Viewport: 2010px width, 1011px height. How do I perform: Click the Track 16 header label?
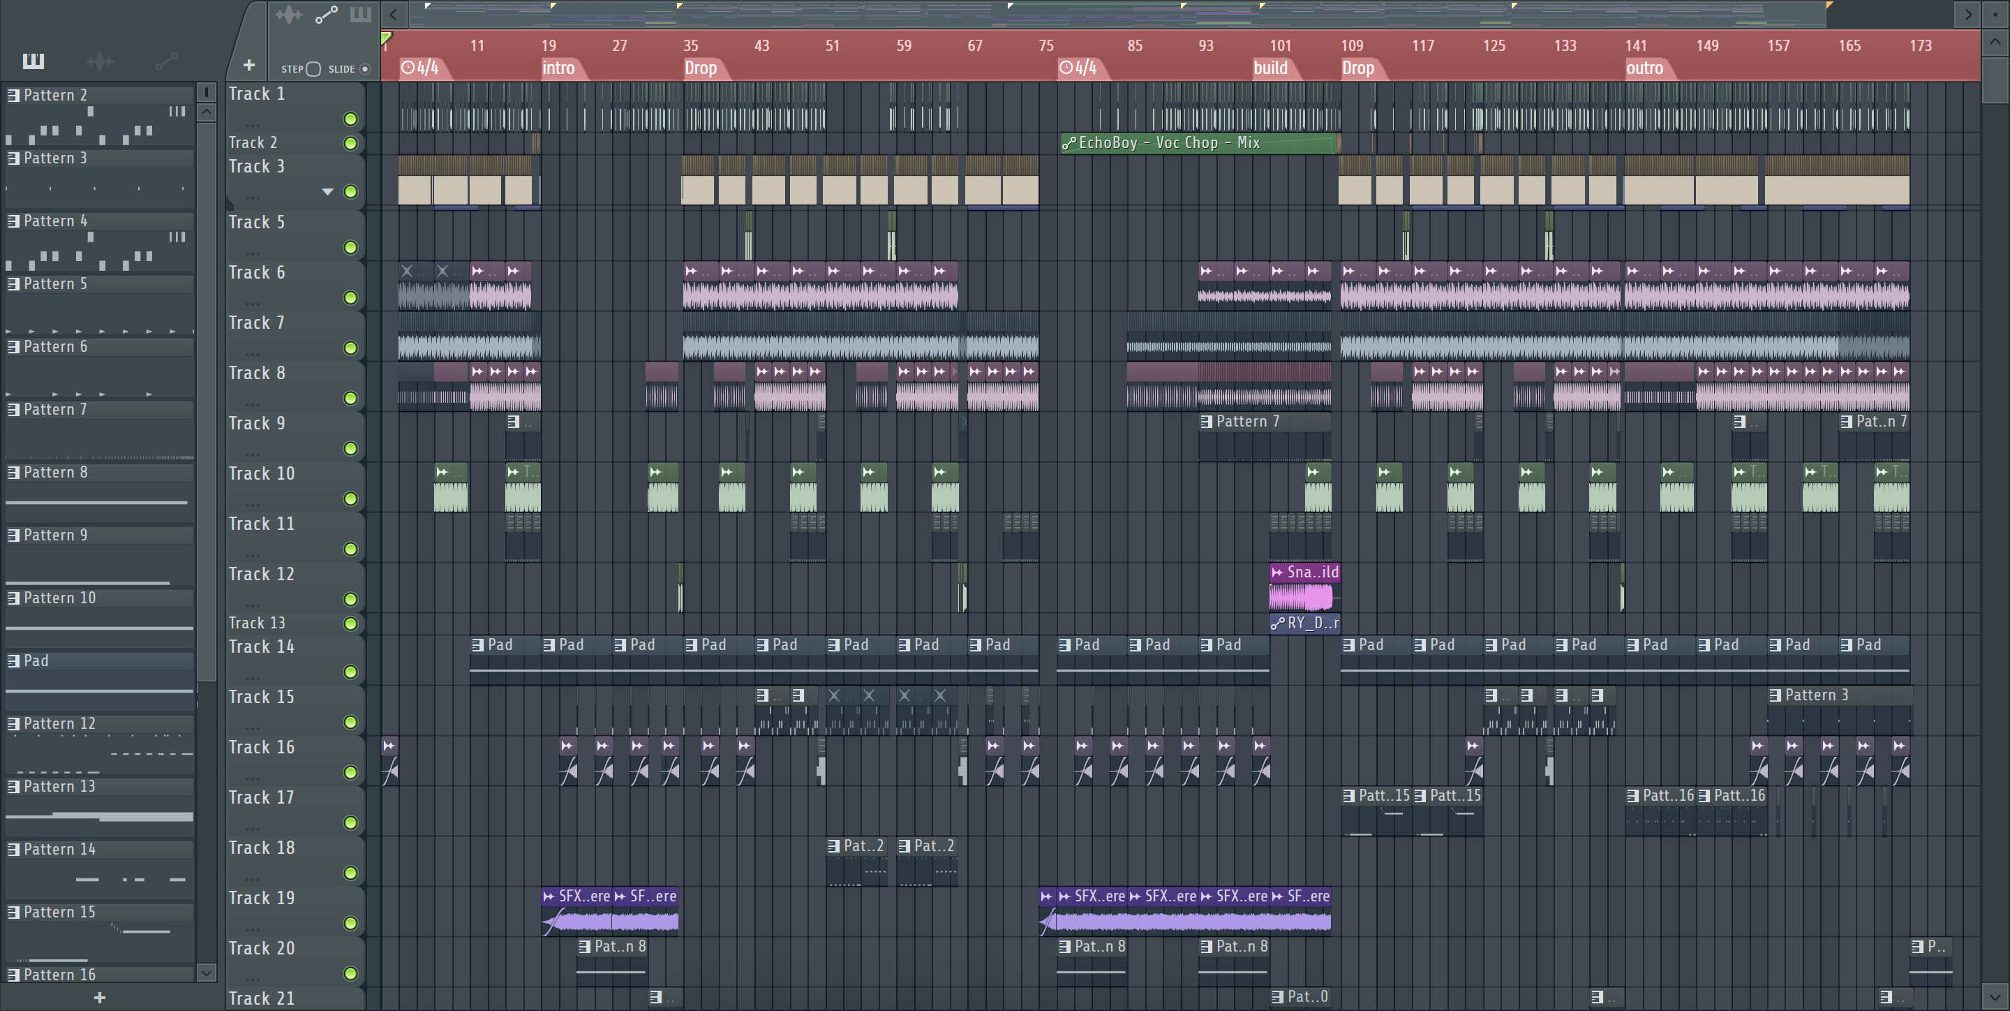click(262, 747)
